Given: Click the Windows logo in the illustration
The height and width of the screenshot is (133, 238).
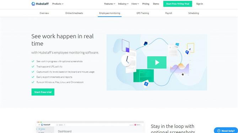Looking at the screenshot, I should pos(177,44).
